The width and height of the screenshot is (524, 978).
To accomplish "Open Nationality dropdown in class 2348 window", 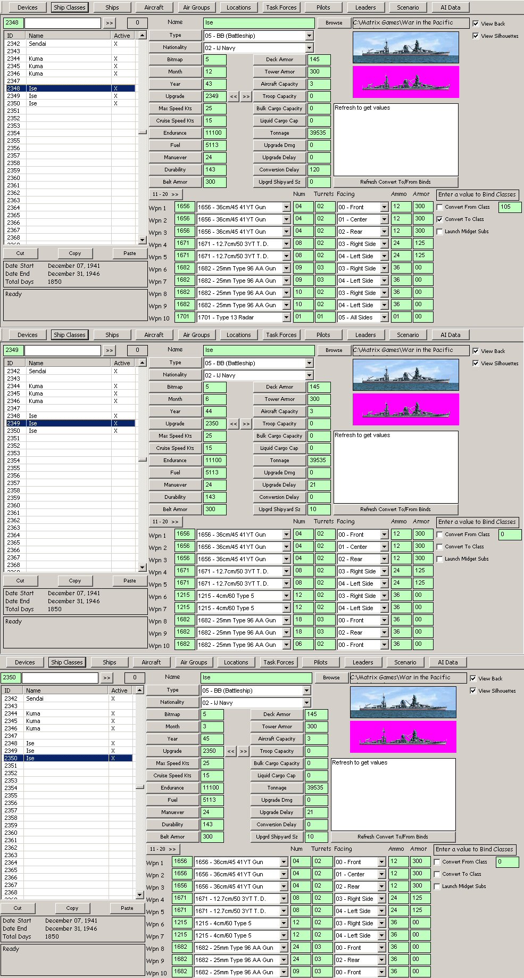I will click(x=309, y=48).
